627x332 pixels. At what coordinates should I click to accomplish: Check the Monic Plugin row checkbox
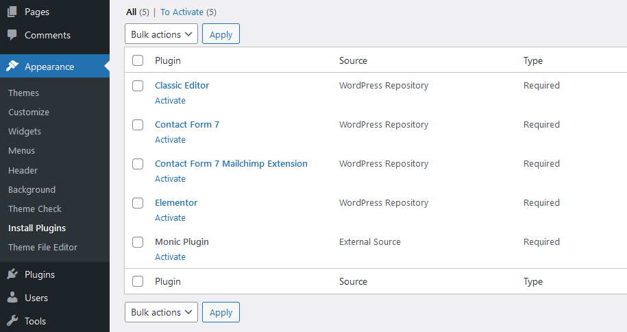[x=138, y=242]
